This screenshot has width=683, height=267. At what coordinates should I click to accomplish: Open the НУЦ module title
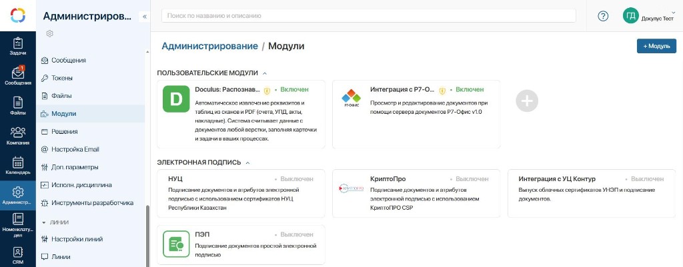pyautogui.click(x=175, y=178)
